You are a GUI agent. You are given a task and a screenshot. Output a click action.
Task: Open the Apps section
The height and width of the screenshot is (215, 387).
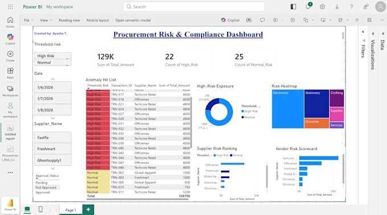point(10,73)
